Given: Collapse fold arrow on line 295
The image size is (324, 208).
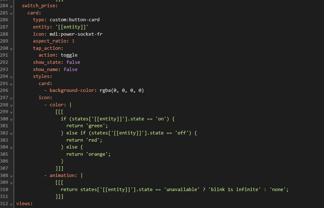Looking at the screenshot, I should tap(12, 84).
